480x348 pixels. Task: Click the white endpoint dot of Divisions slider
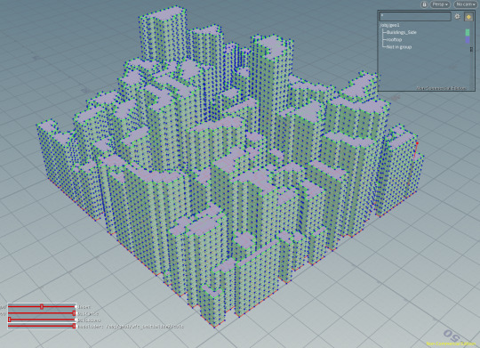click(76, 320)
